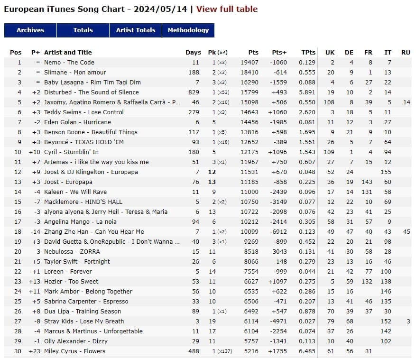The height and width of the screenshot is (358, 416).
Task: Click the RU column header
Action: coord(406,52)
